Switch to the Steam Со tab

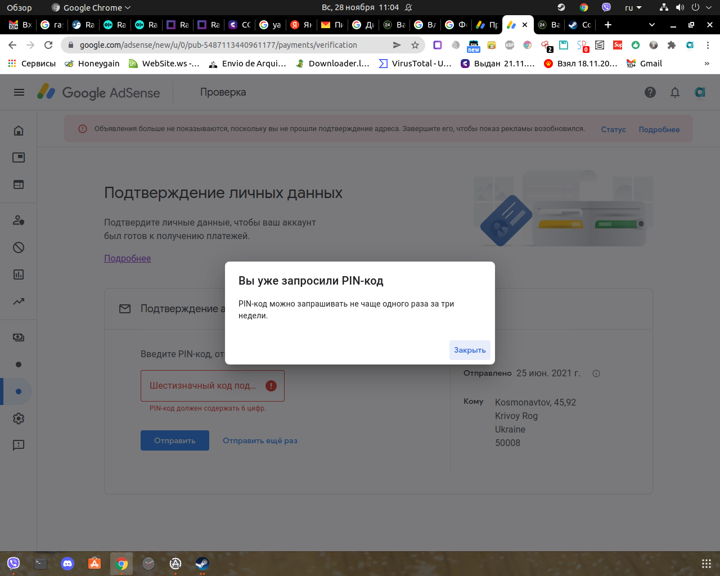tap(580, 25)
